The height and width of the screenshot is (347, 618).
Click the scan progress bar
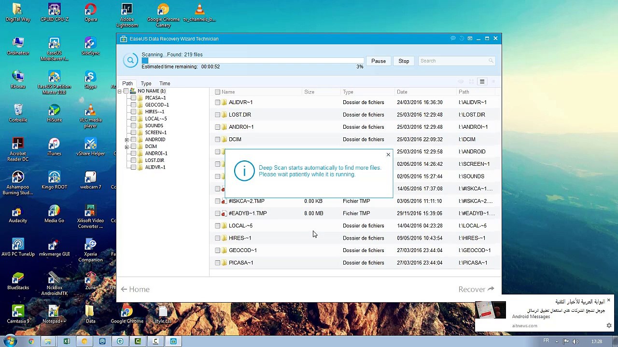[253, 61]
